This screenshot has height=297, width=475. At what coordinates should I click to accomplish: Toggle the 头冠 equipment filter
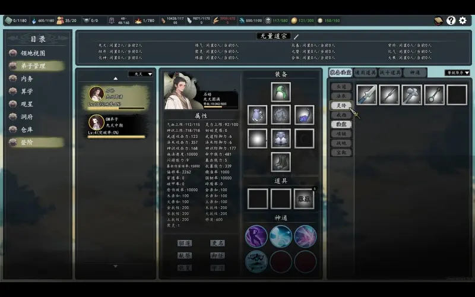tap(341, 86)
